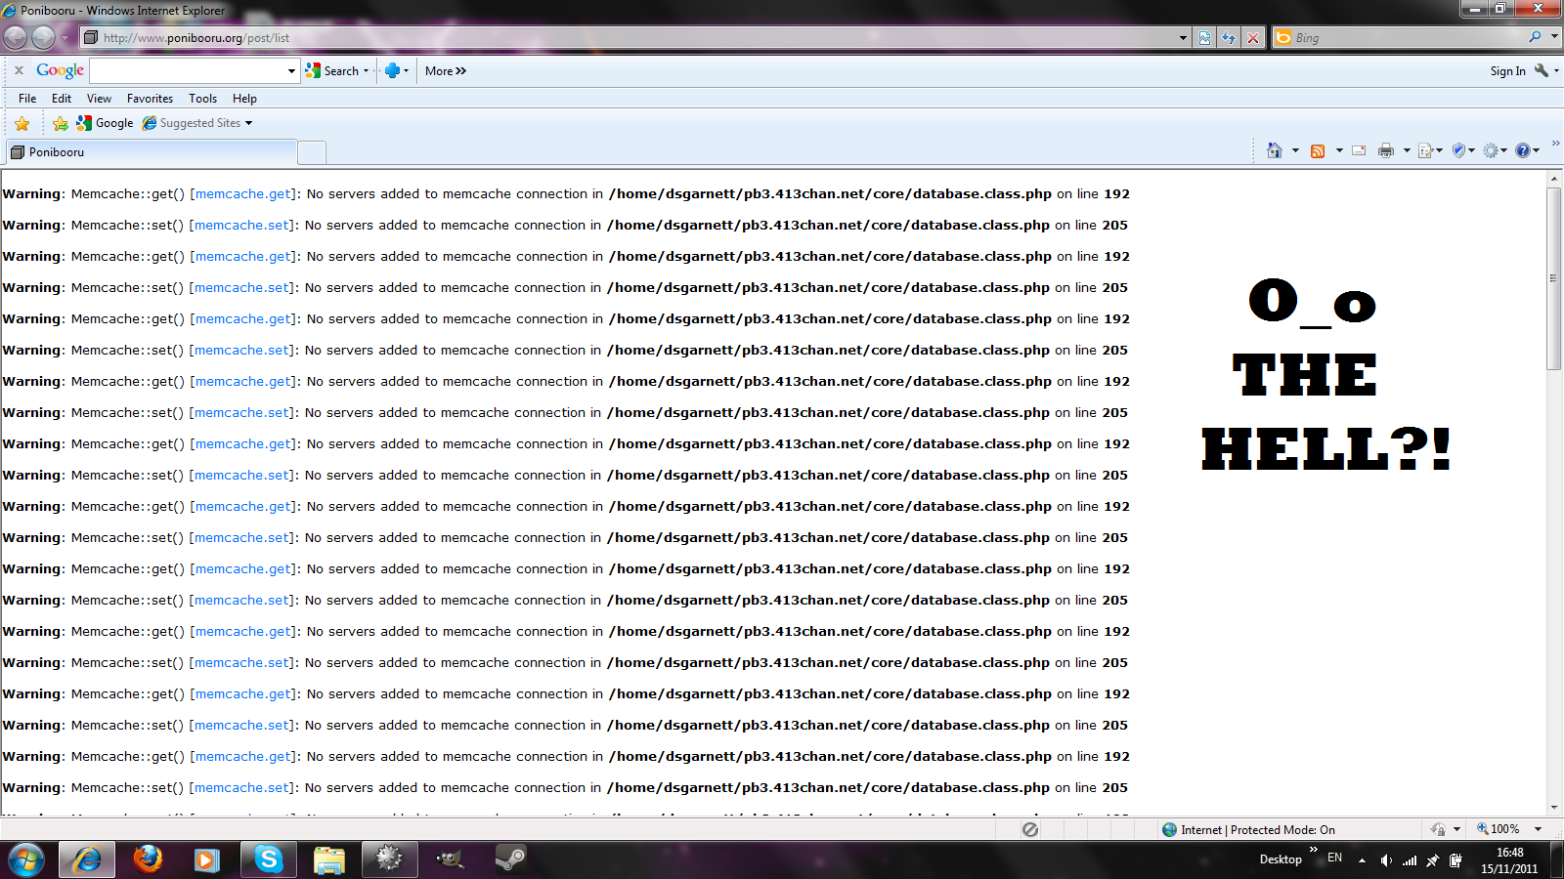Expand Google Toolbar More chevron
This screenshot has width=1564, height=879.
point(461,70)
